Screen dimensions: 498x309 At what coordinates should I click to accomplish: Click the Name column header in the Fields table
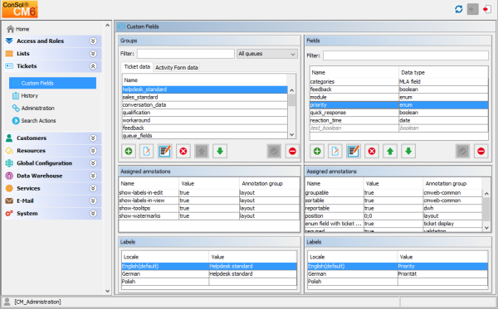point(354,73)
